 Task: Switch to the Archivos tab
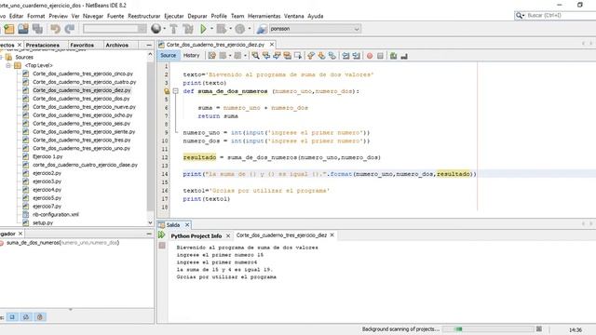click(116, 45)
